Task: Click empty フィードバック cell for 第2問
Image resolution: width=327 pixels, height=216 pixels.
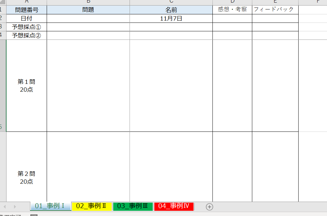Action: [x=275, y=167]
